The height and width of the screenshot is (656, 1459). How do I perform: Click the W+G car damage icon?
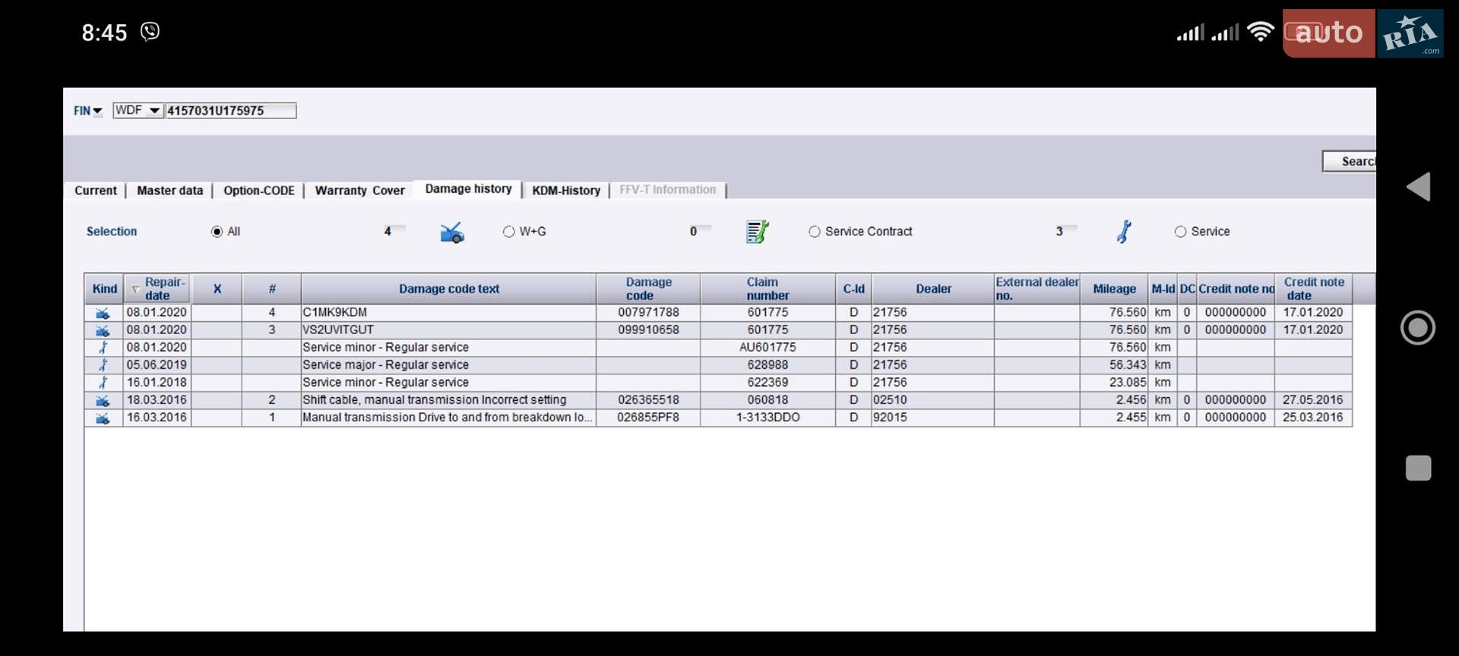(452, 232)
